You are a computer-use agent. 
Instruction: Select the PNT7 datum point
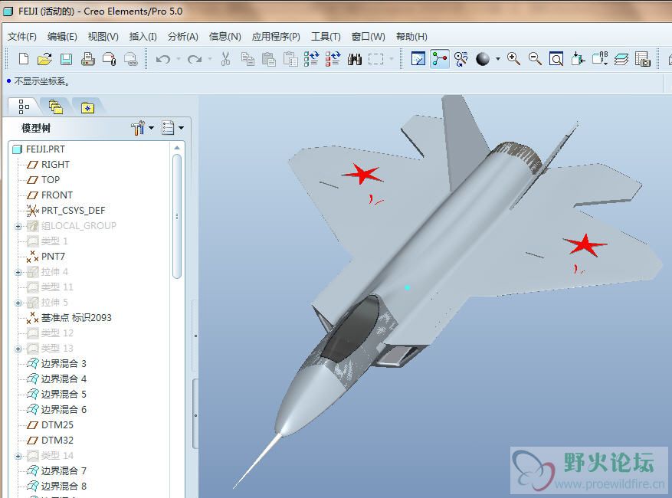53,257
